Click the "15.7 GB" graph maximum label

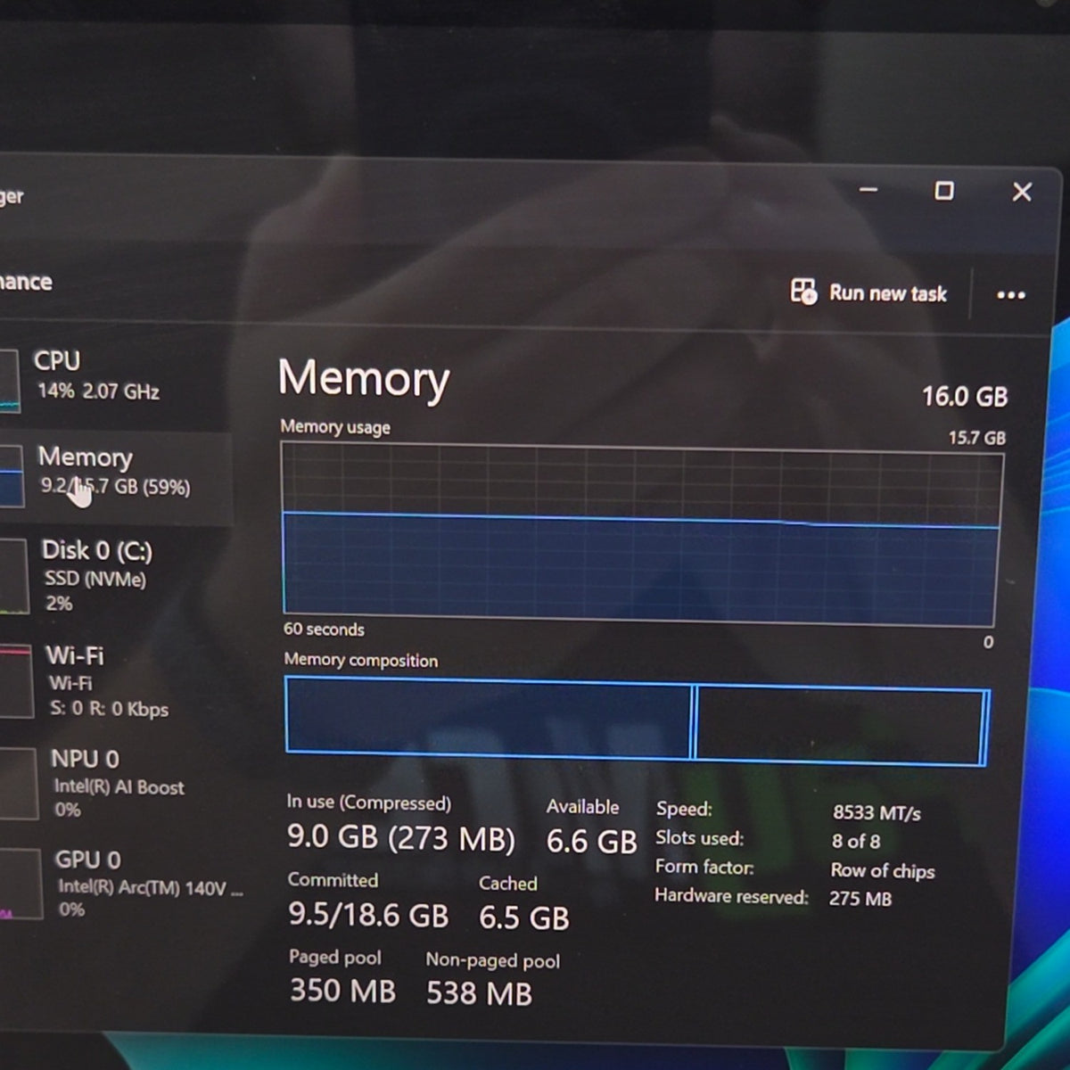[976, 438]
